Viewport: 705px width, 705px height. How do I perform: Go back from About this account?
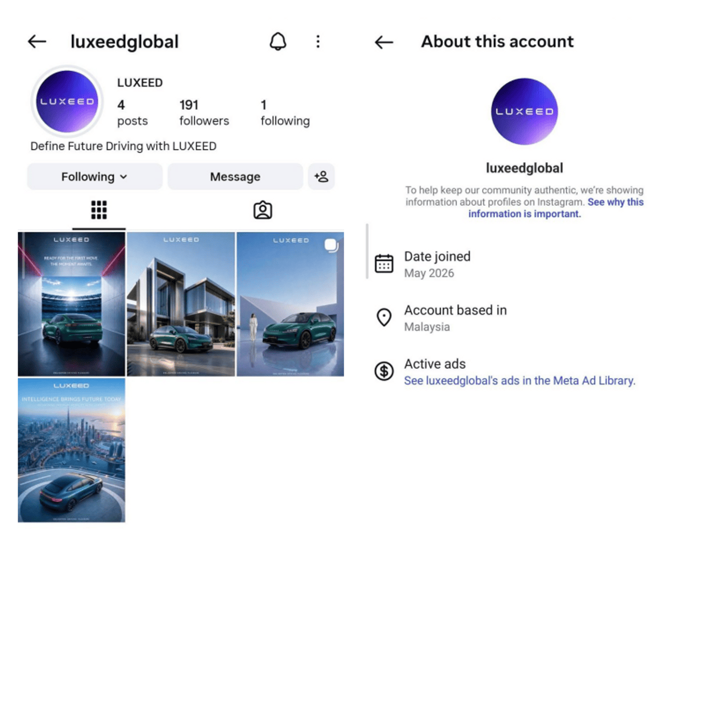384,42
